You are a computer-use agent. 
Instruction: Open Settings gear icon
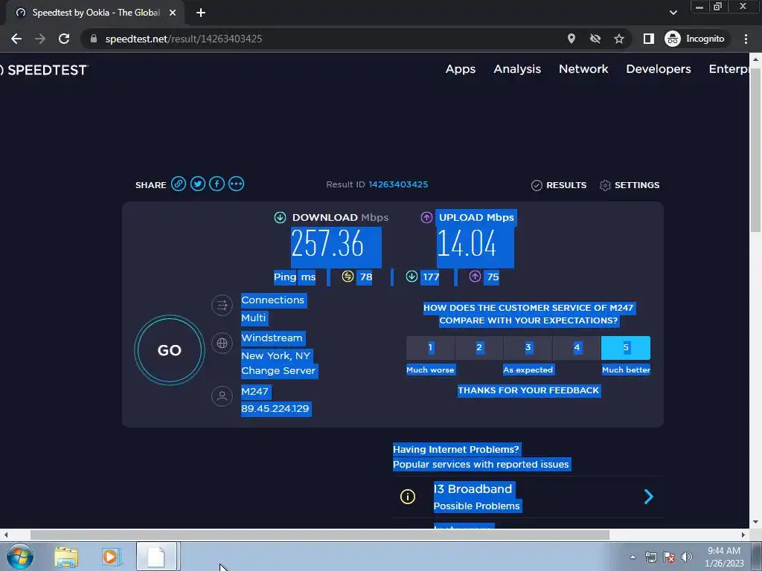coord(605,185)
